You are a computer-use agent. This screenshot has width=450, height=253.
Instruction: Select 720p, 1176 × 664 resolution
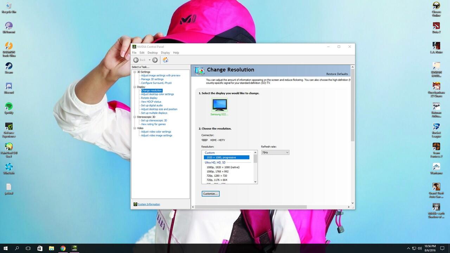pos(217,180)
